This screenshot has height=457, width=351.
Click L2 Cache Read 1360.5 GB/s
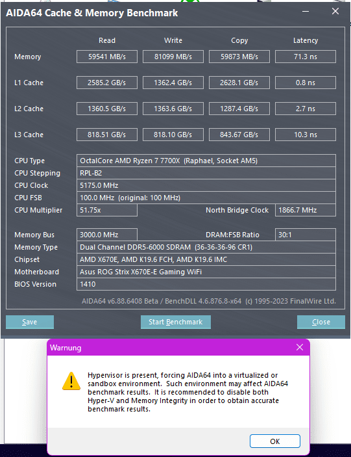(x=107, y=109)
